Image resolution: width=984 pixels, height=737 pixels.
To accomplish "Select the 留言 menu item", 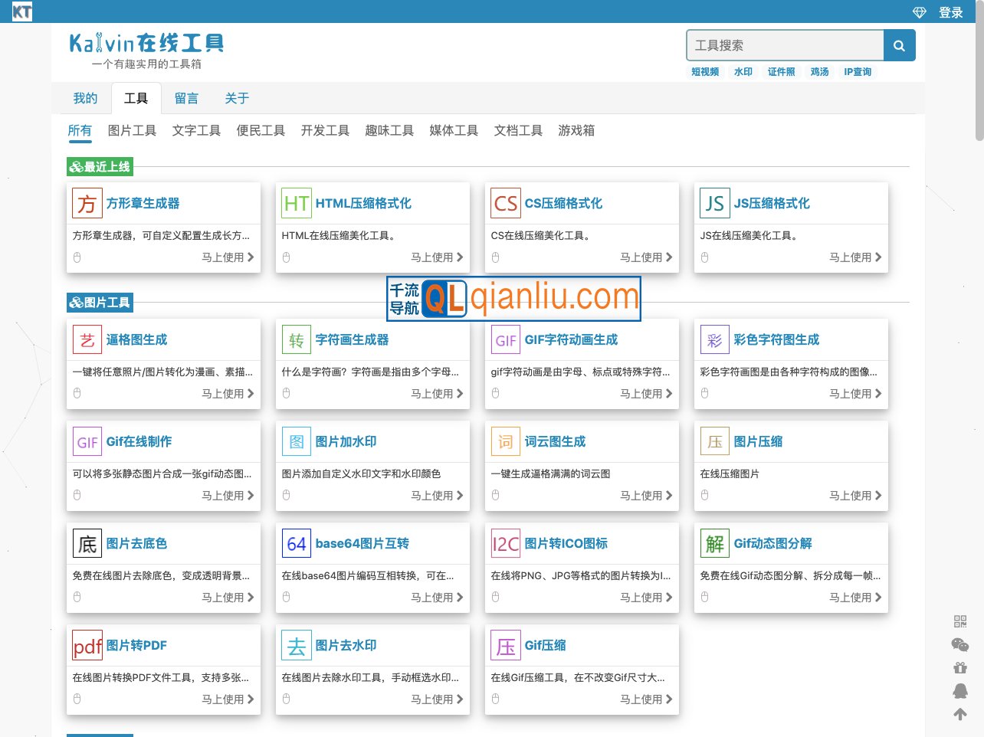I will (x=186, y=98).
